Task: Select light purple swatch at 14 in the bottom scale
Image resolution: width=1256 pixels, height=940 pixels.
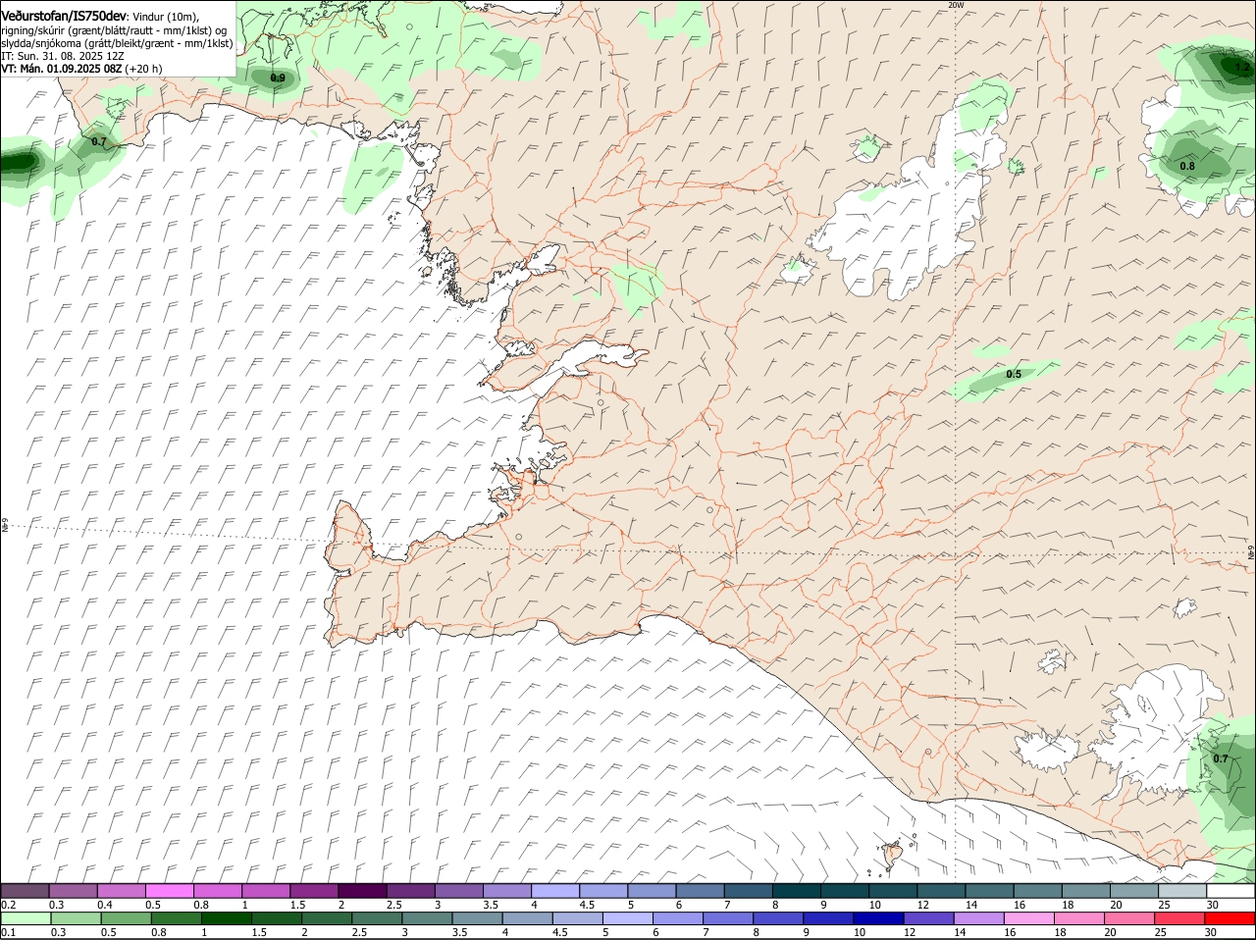Action: 979,918
